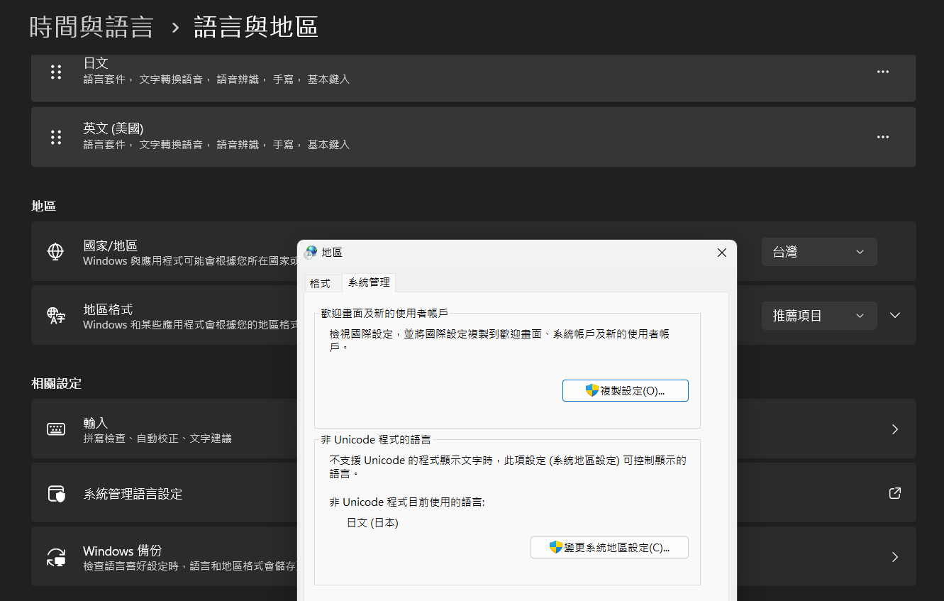Viewport: 944px width, 601px height.
Task: Select the 系統管理 tab
Action: 369,282
